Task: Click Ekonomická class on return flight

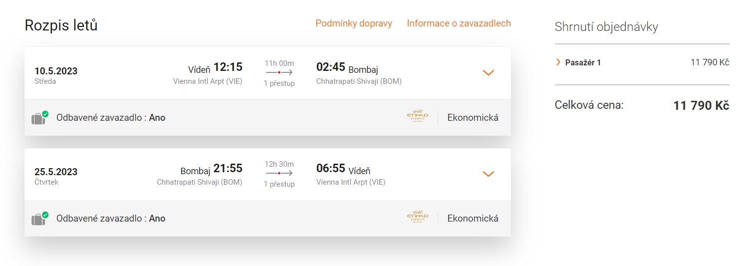Action: pyautogui.click(x=473, y=219)
